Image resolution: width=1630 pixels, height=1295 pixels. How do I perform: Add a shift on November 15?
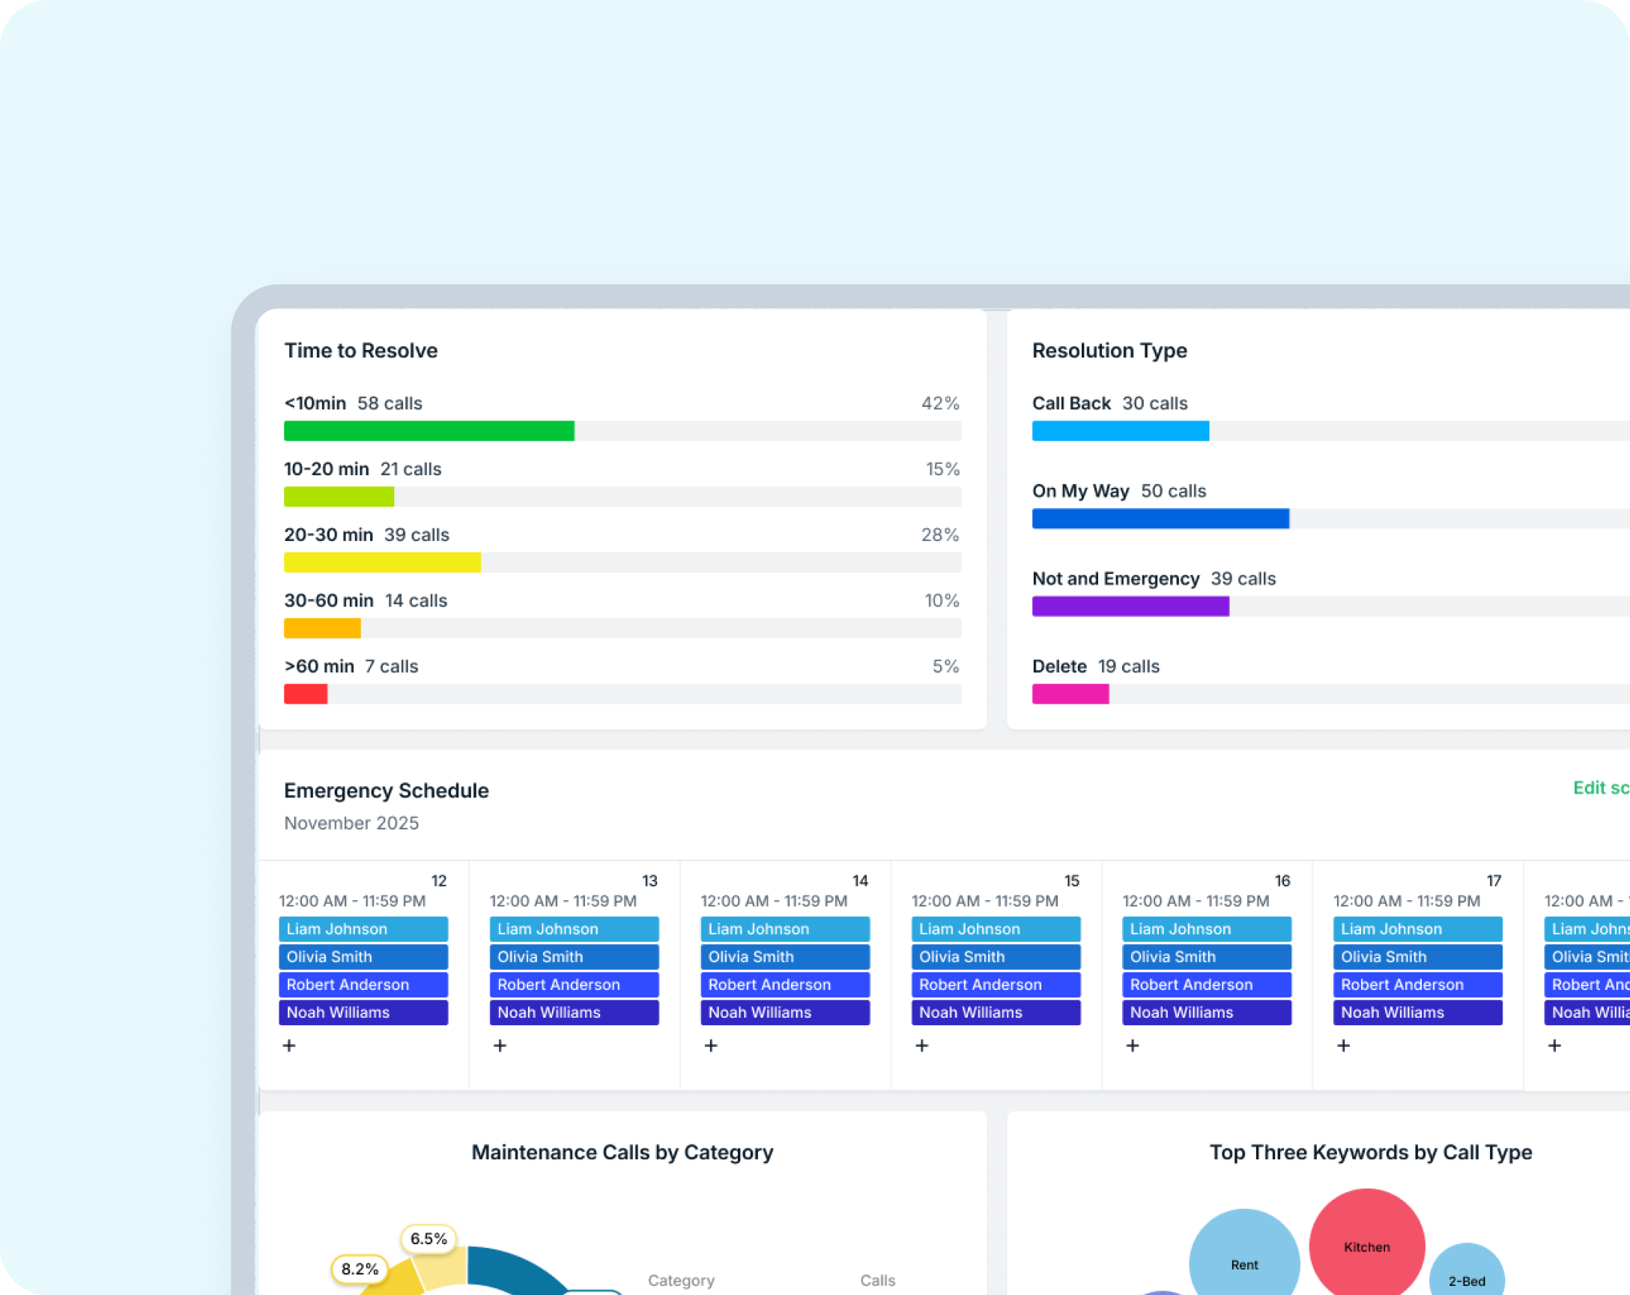click(x=921, y=1045)
